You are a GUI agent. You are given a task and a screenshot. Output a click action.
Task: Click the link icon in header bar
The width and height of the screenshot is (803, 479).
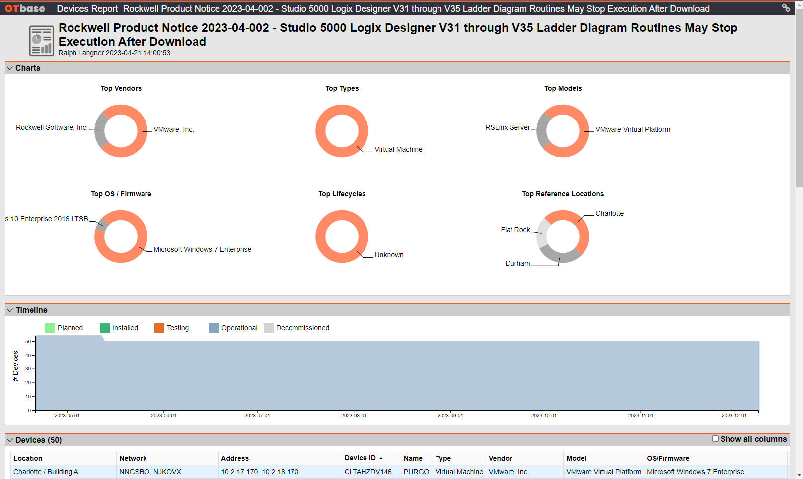(x=786, y=8)
